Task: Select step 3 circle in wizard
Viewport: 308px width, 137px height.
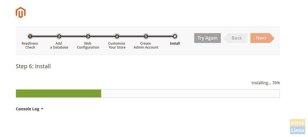Action: pos(88,36)
